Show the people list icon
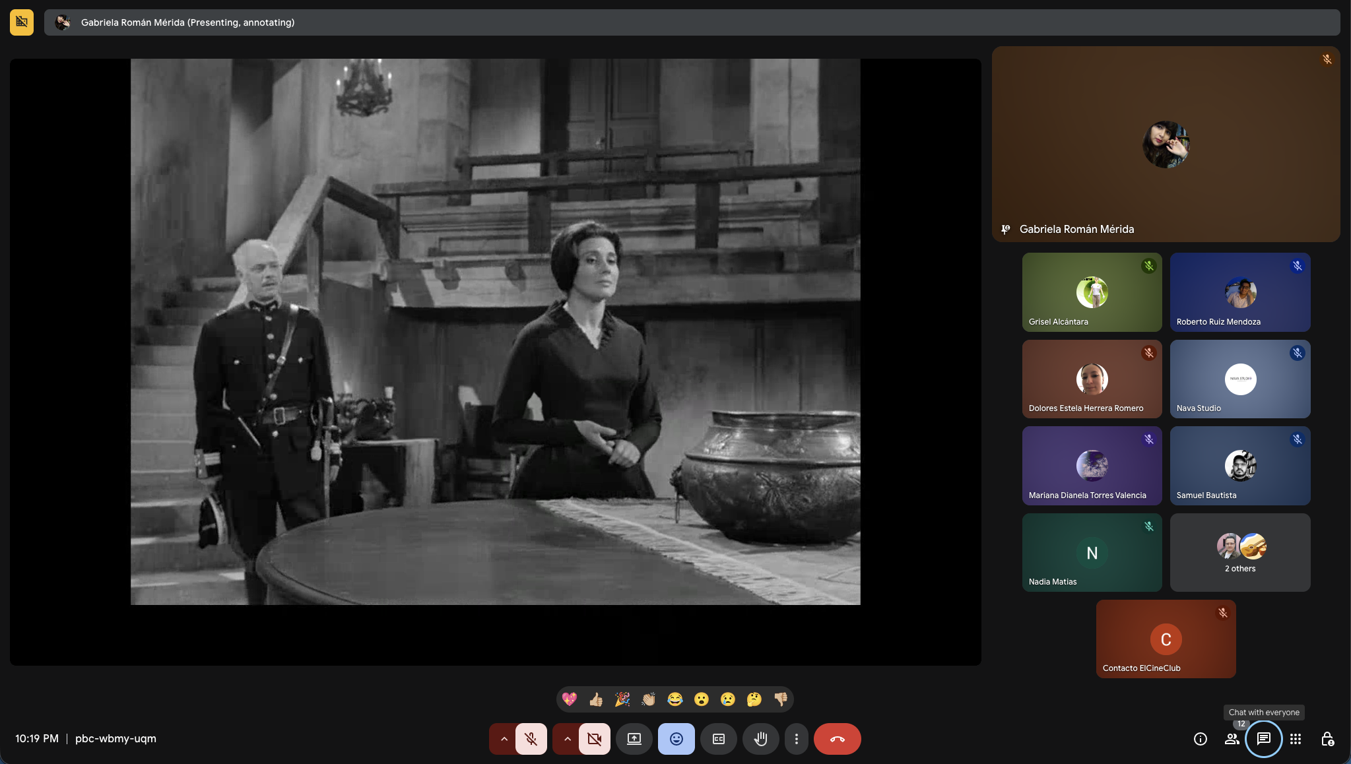The image size is (1351, 764). click(x=1232, y=739)
